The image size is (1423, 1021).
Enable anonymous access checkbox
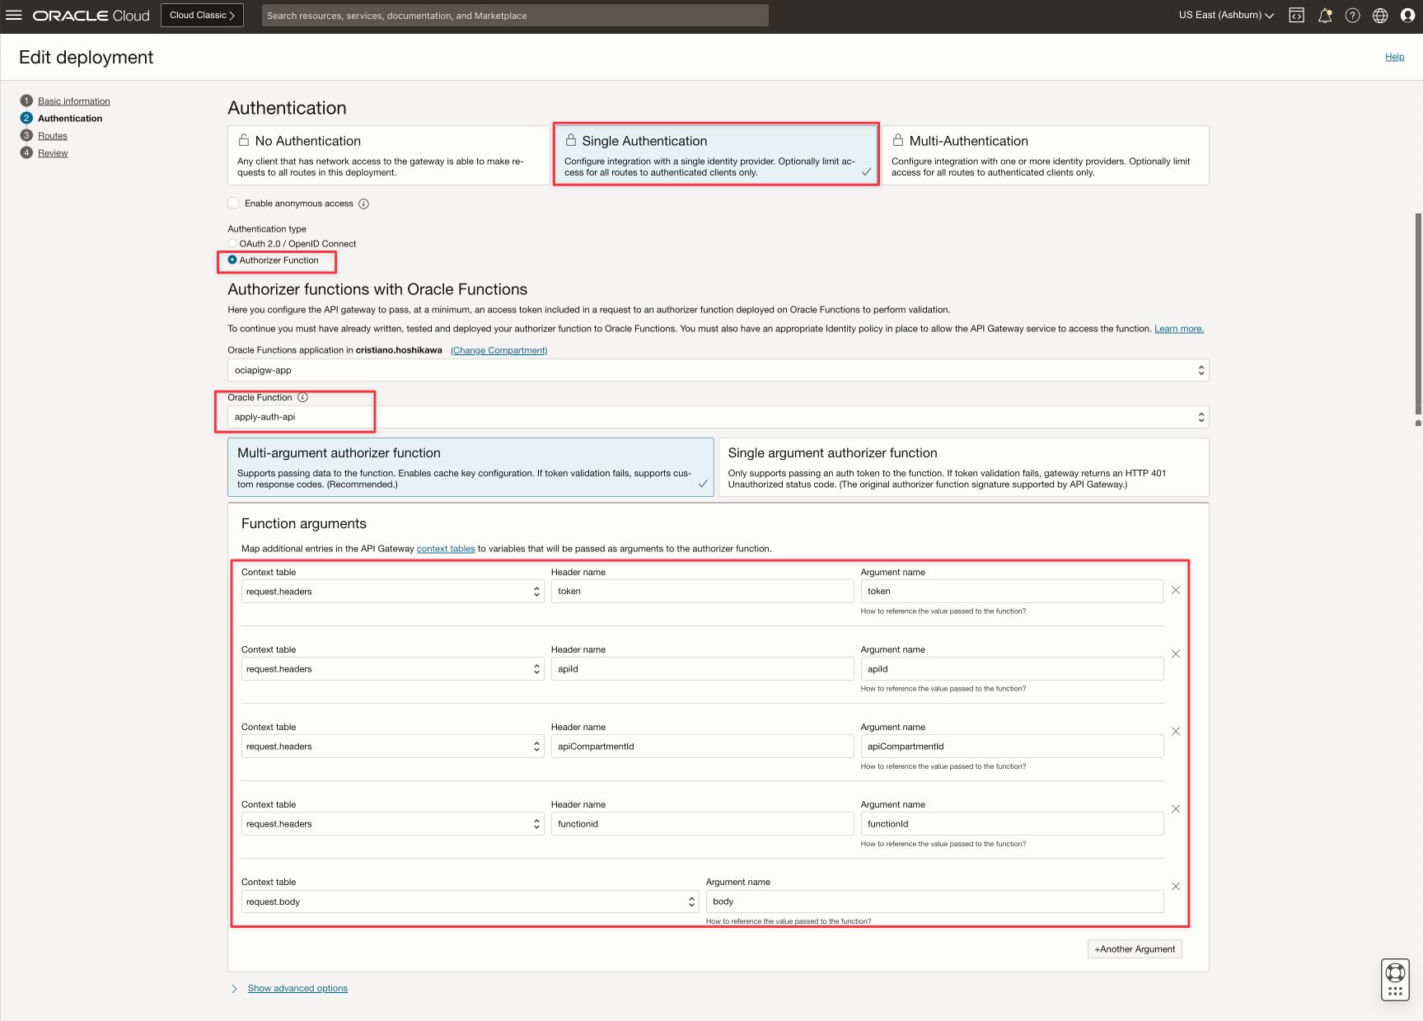(233, 204)
